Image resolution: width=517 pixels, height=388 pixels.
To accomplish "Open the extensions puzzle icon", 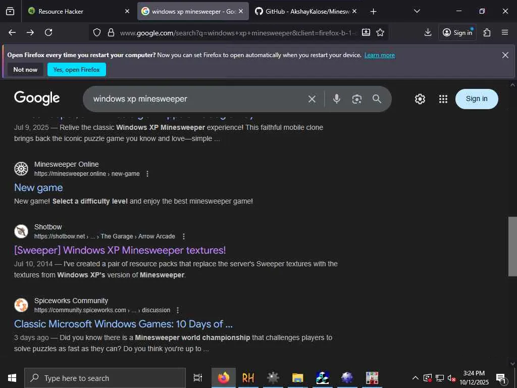I will coord(487,32).
